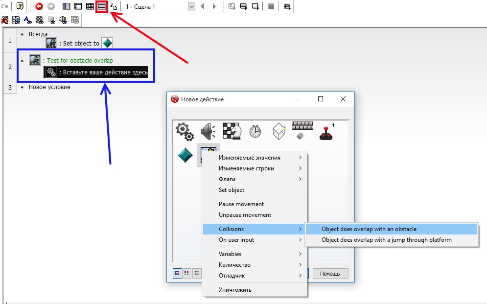Choose the Sound speaker icon
The height and width of the screenshot is (304, 487).
pos(208,131)
